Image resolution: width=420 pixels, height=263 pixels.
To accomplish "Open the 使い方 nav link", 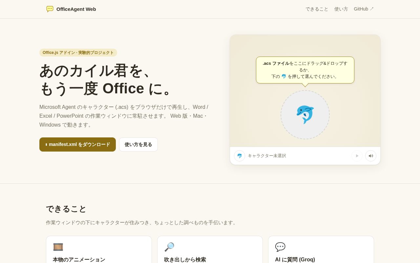I will click(x=341, y=9).
